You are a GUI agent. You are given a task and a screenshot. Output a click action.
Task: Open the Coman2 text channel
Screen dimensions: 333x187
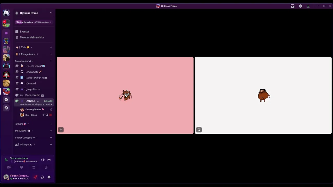34,83
